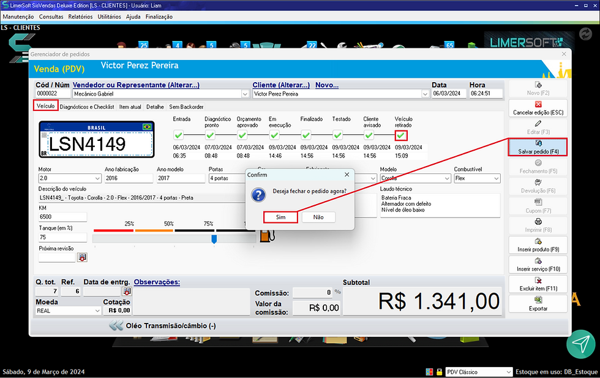Click Excluir item (F11)
Screen dimensions: 600x378
(x=537, y=284)
